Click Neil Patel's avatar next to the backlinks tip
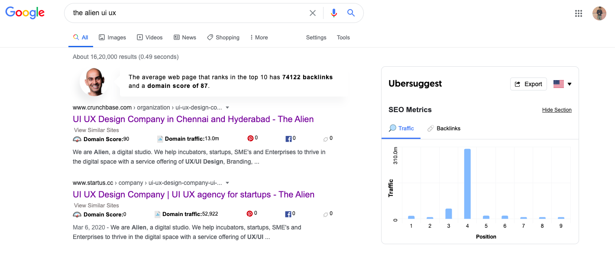Viewport: 615px width, 255px height. coord(95,81)
